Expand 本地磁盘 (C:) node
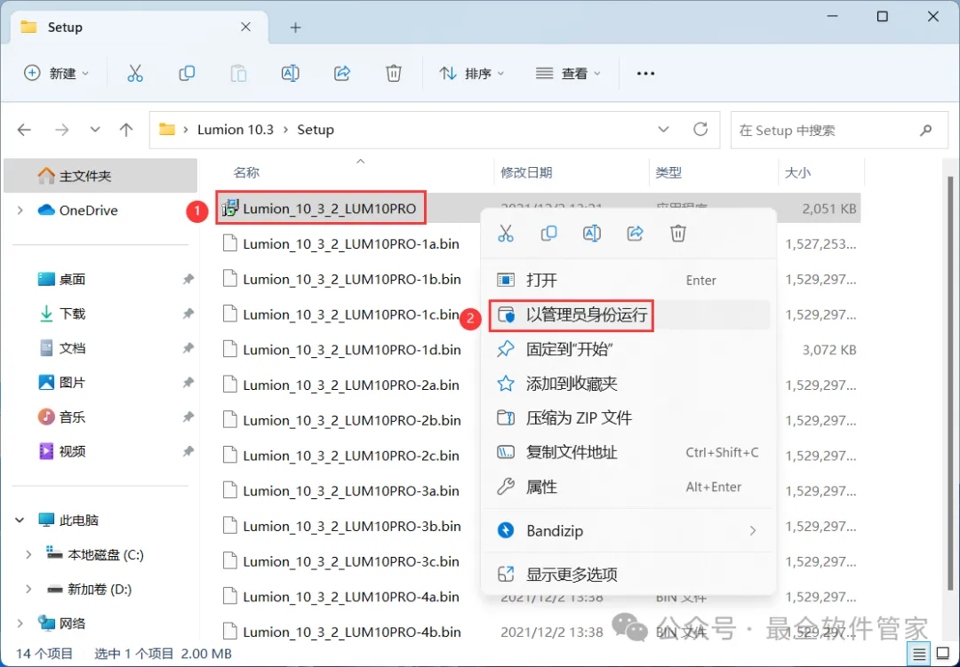Screen dimensions: 960x667 point(28,555)
